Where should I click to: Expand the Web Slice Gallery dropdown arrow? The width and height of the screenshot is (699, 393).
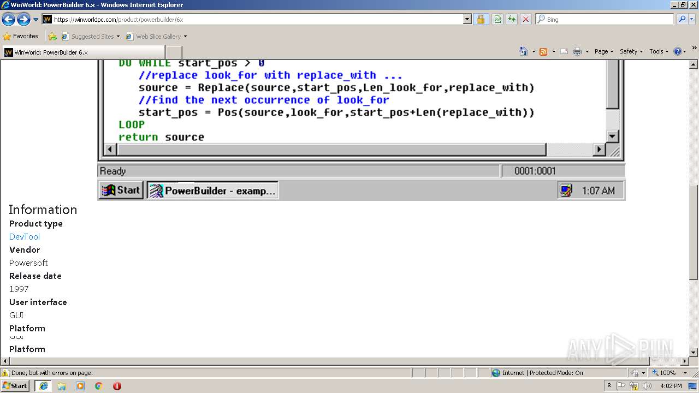pyautogui.click(x=185, y=37)
